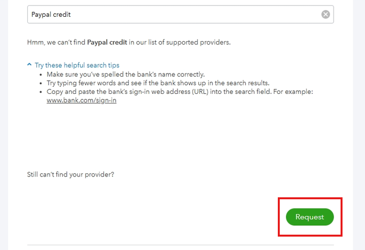Viewport: 365px width, 250px height.
Task: Click the "Still can't find your provider?" text
Action: pos(70,174)
